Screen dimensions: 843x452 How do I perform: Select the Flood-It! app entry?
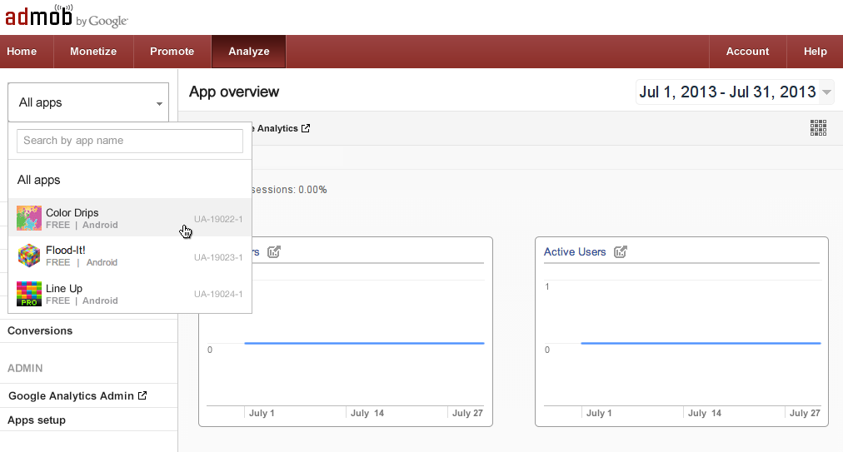[130, 256]
